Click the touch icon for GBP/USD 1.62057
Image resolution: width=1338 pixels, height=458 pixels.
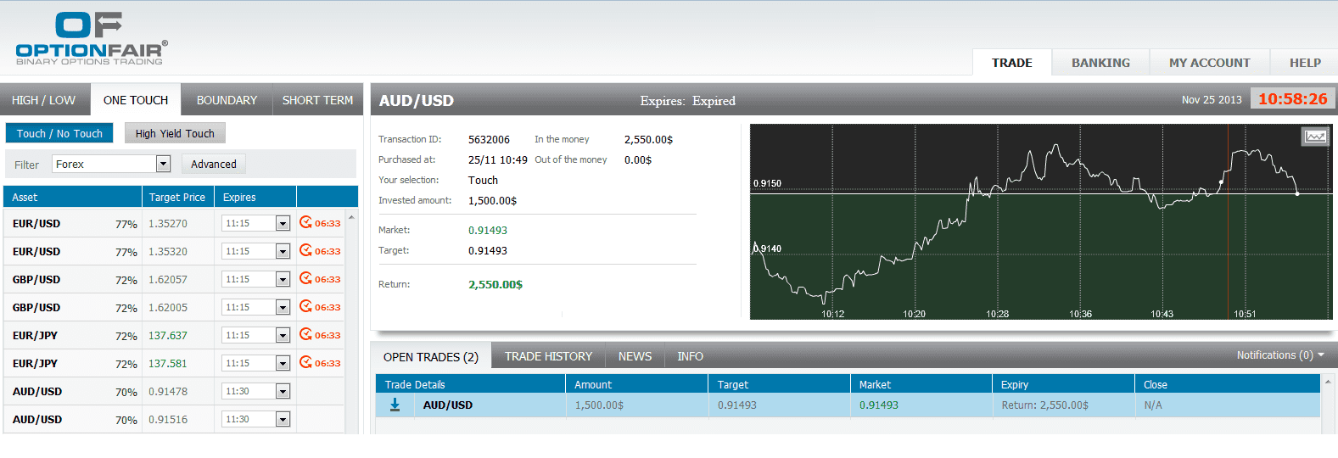(x=306, y=279)
